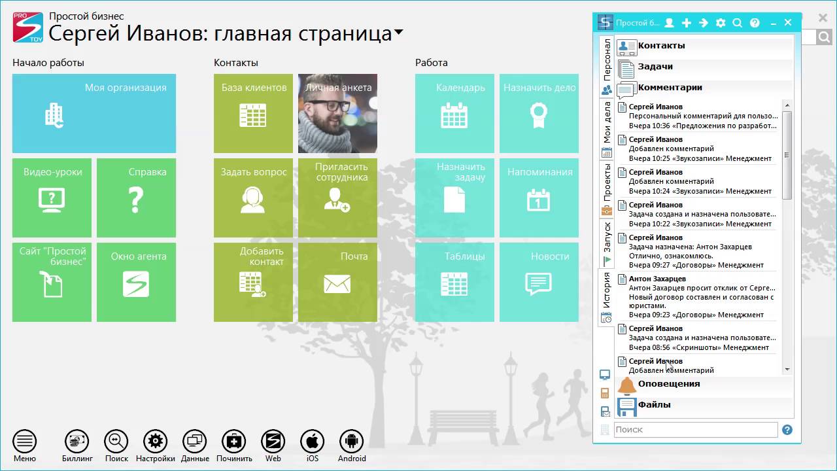Collapse the Комментарии section
Image resolution: width=837 pixels, height=471 pixels.
coord(704,88)
